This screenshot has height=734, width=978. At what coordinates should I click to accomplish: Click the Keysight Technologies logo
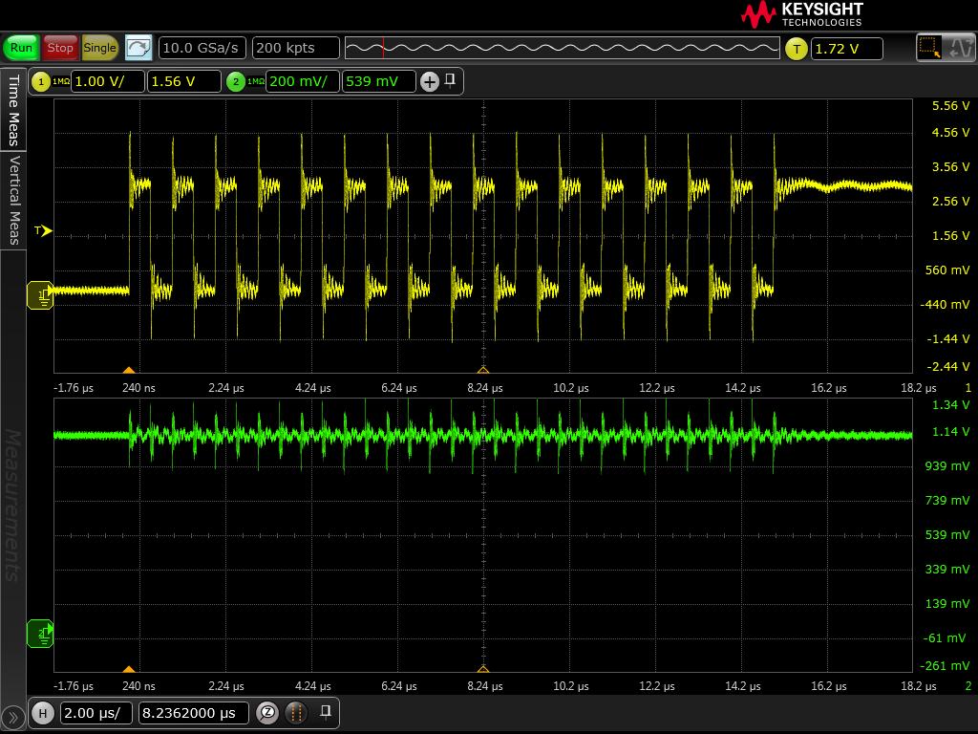tap(802, 14)
